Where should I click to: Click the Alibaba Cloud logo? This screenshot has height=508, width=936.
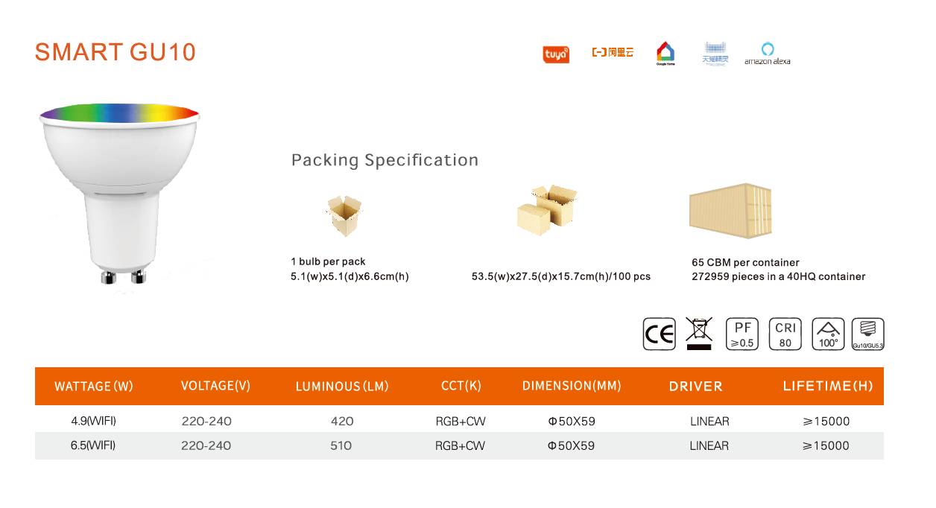(613, 52)
